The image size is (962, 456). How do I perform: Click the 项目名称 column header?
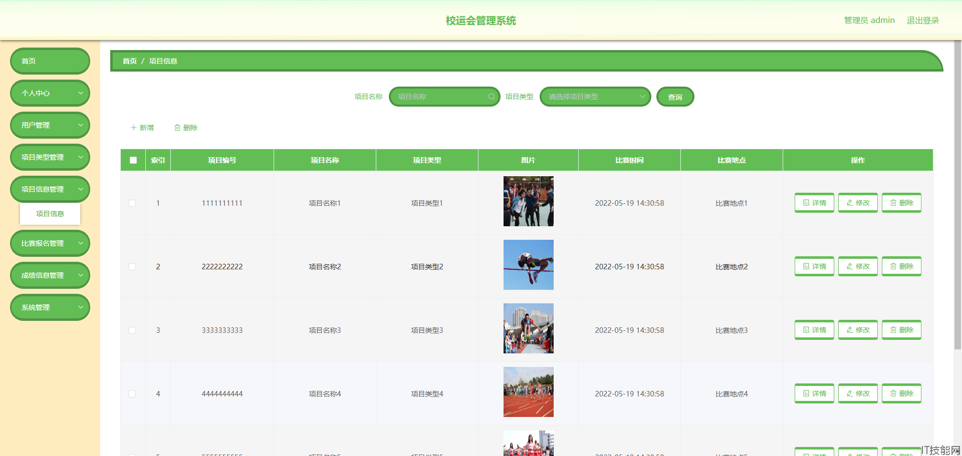pos(325,160)
